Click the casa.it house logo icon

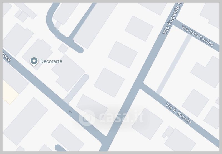point(87,118)
